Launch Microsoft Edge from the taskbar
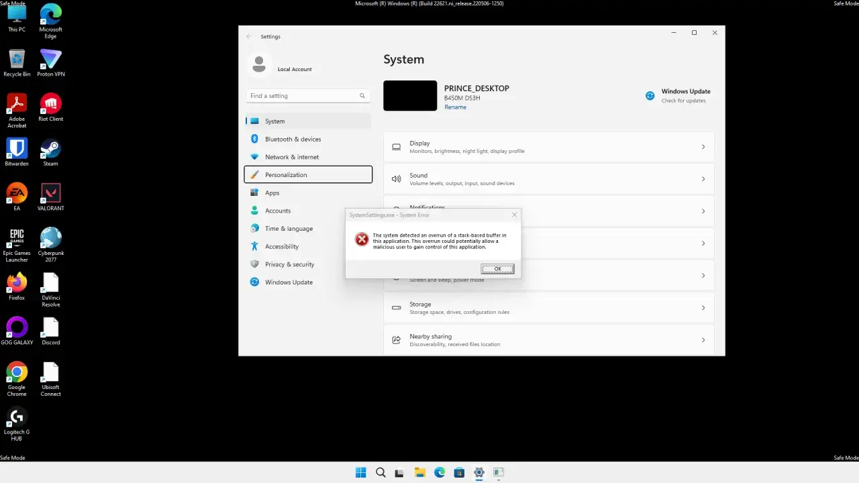859x483 pixels. coord(440,473)
